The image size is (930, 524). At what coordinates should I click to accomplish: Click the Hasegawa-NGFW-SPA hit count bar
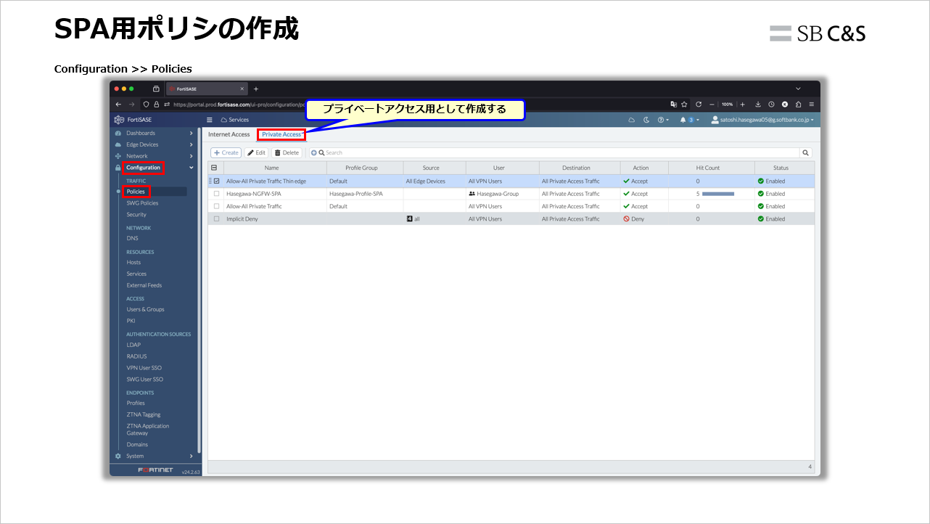click(x=718, y=194)
